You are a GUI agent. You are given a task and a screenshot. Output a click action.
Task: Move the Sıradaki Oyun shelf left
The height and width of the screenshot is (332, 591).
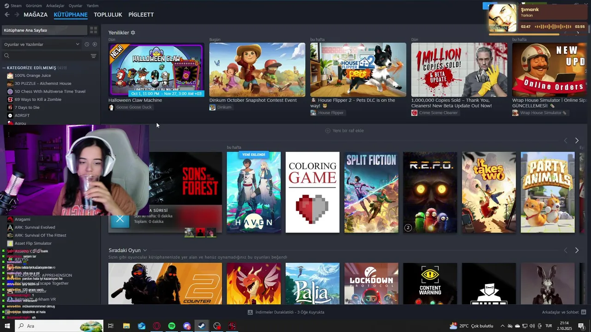point(566,250)
